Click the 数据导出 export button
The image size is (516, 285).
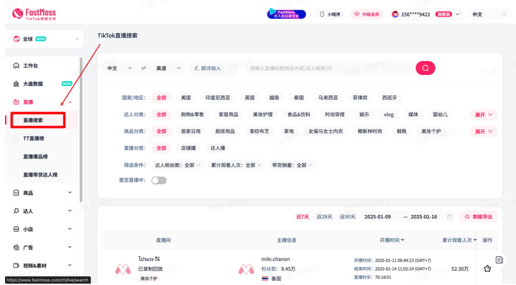[479, 217]
